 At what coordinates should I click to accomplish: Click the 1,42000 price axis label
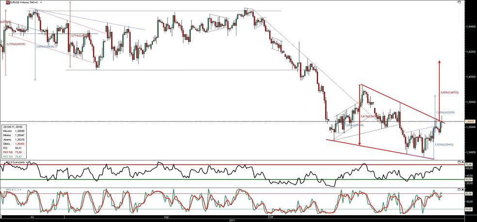click(470, 52)
